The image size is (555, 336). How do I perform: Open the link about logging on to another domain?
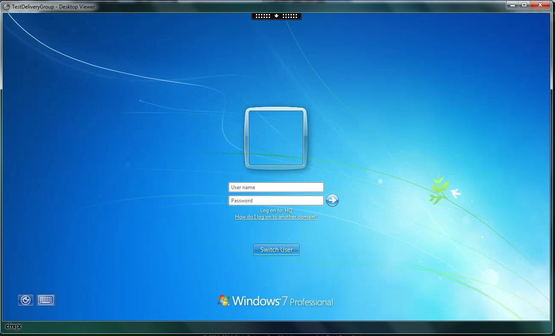coord(276,216)
